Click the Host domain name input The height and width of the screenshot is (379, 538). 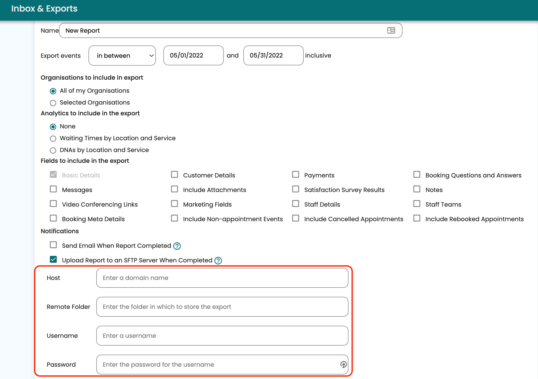222,278
